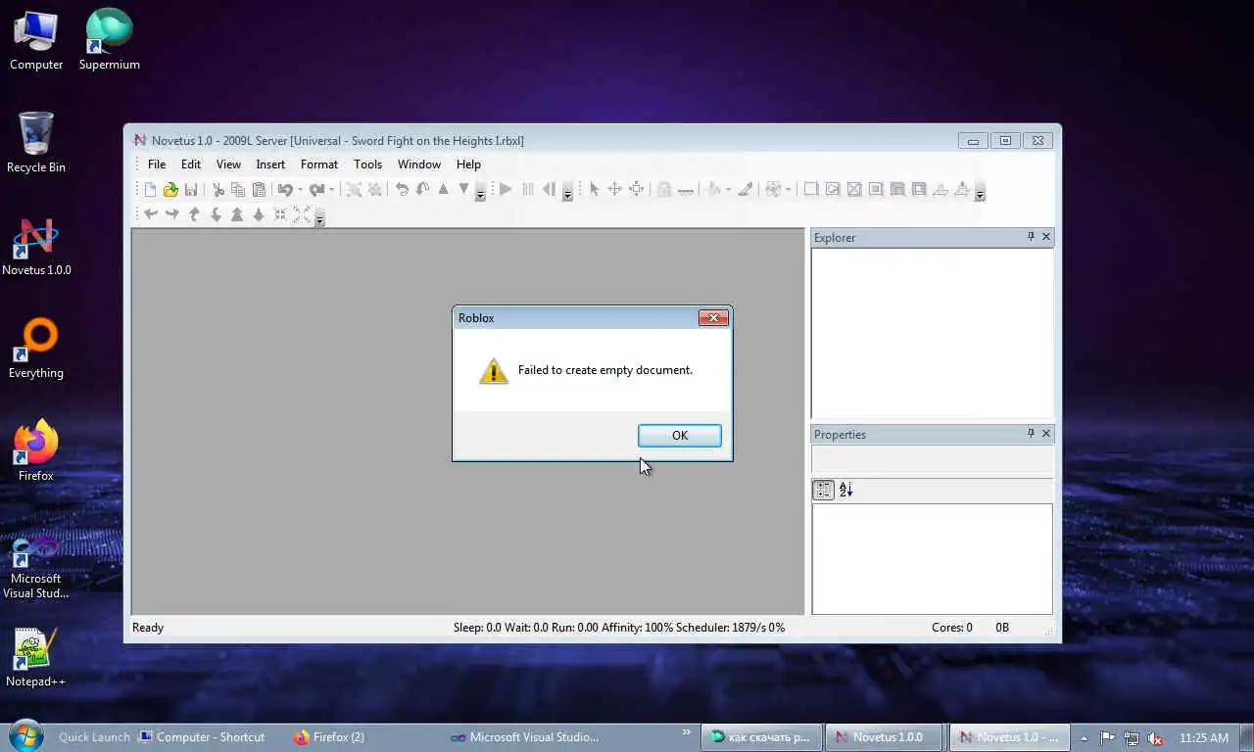This screenshot has height=752, width=1254.
Task: Click the paint bucket Fill Color icon
Action: [714, 190]
